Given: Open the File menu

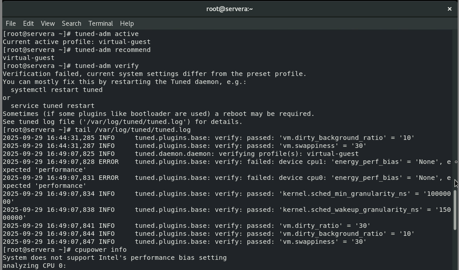Looking at the screenshot, I should [11, 24].
